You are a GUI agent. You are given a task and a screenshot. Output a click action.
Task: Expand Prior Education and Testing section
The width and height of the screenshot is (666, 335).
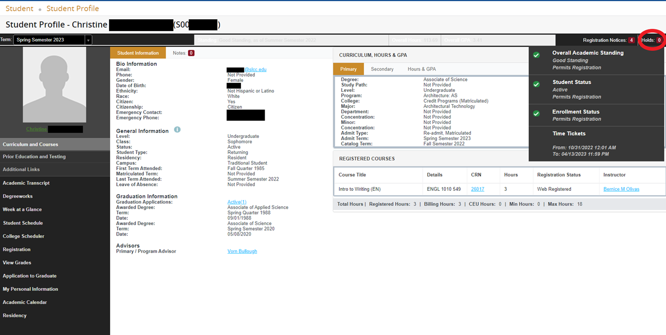pos(34,157)
